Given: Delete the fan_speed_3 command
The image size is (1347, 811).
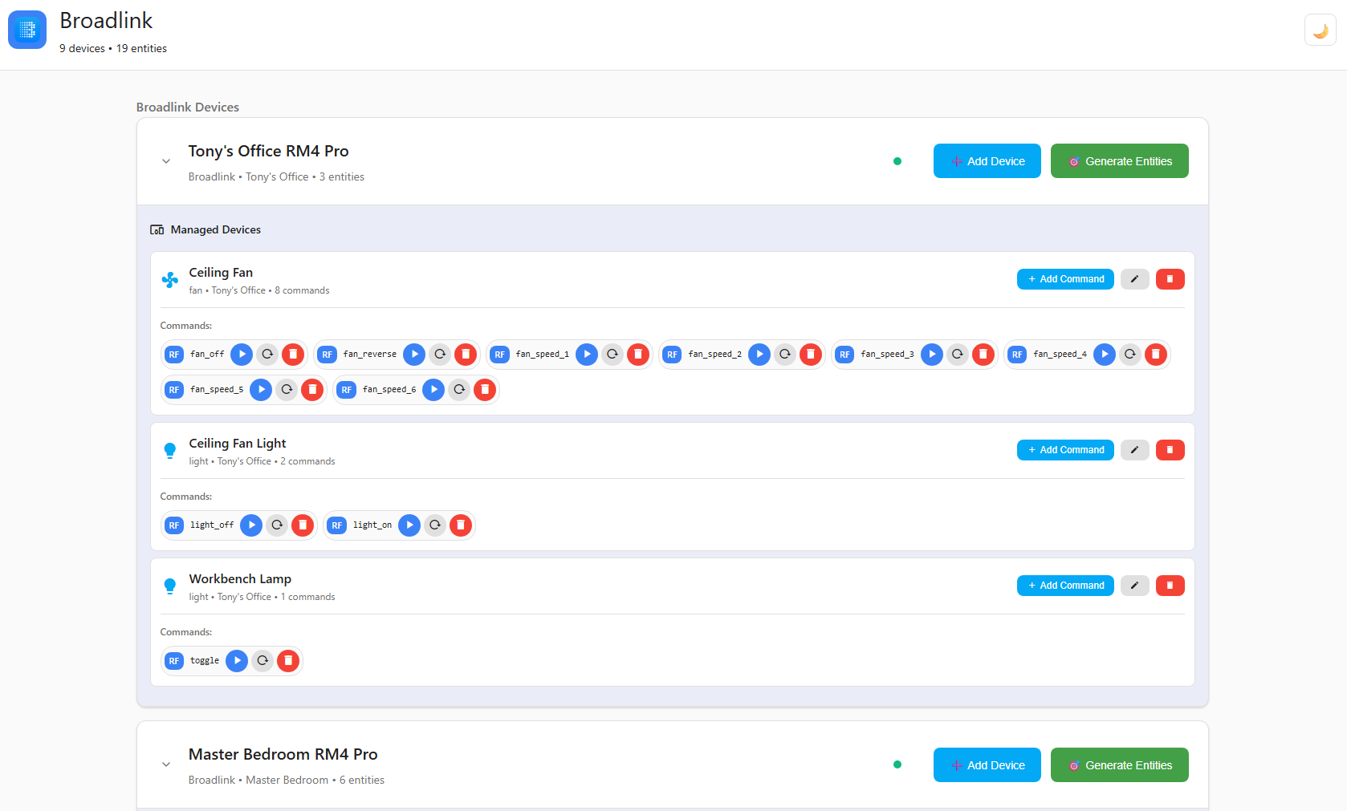Looking at the screenshot, I should [983, 354].
